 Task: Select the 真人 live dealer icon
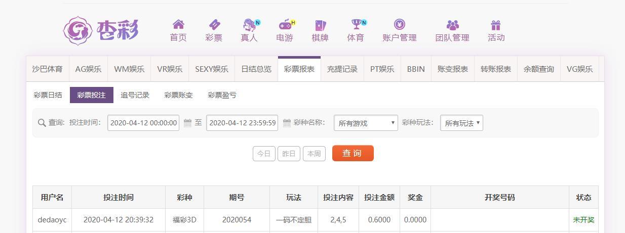[249, 25]
